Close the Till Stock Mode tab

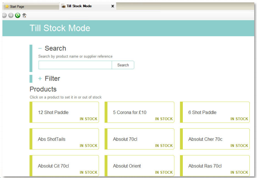112,6
